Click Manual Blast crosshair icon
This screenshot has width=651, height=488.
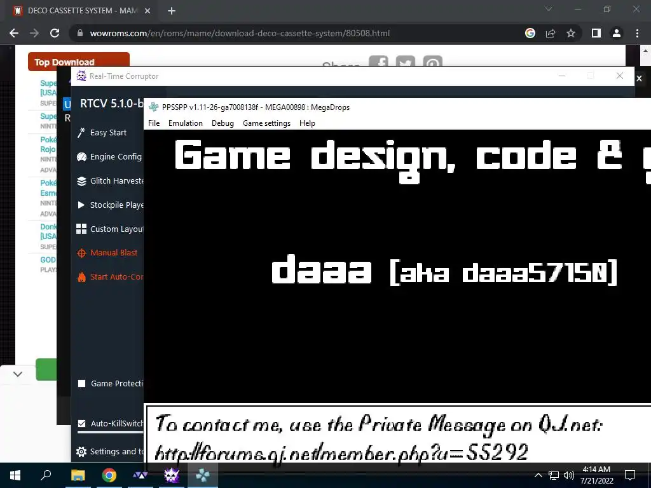tap(81, 253)
